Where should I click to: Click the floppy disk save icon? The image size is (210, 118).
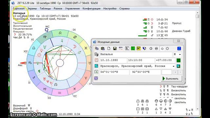[x=115, y=49]
